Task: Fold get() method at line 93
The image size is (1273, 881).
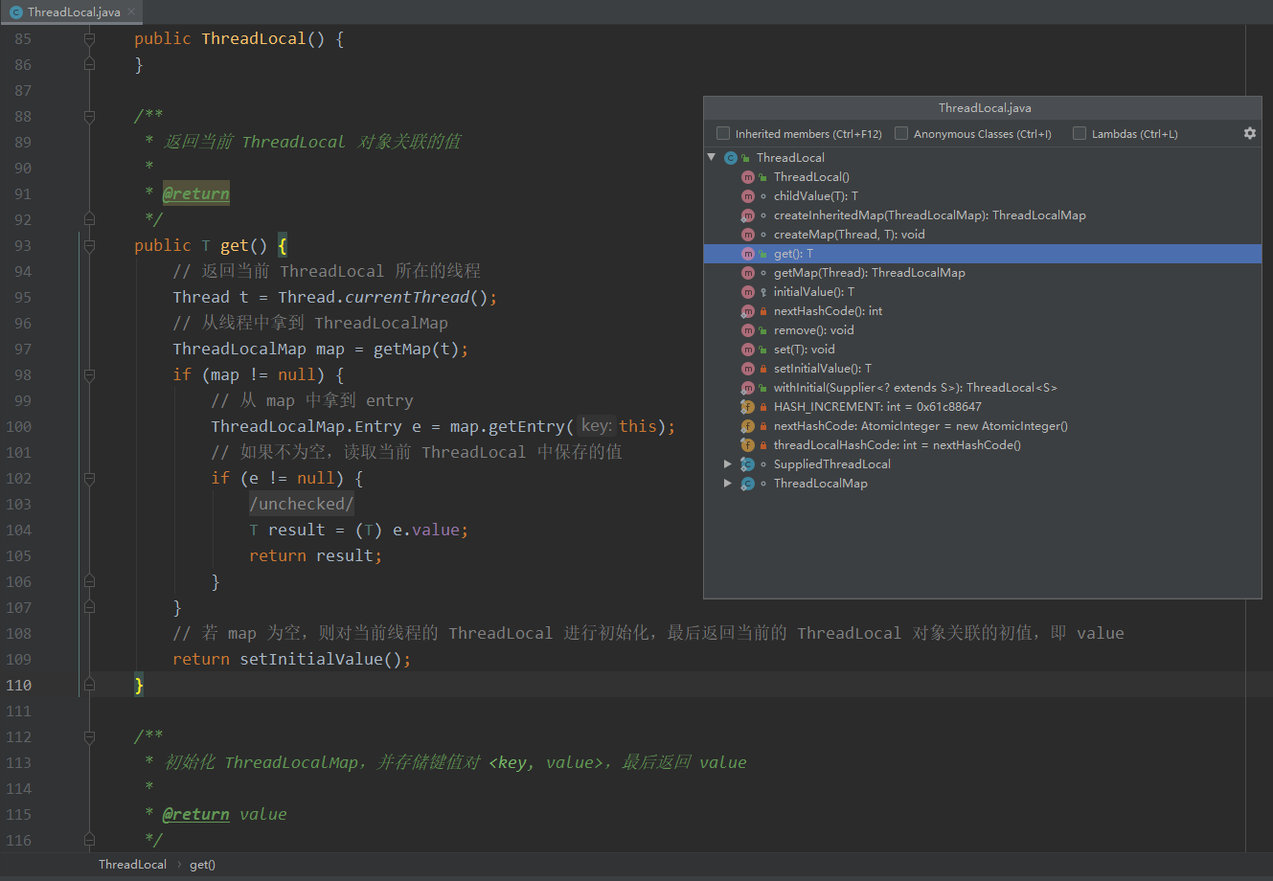Action: [x=89, y=245]
